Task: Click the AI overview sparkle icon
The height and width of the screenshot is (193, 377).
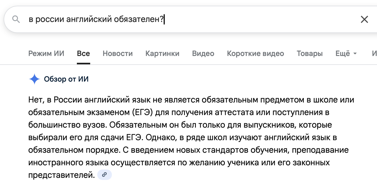Action: (x=34, y=79)
